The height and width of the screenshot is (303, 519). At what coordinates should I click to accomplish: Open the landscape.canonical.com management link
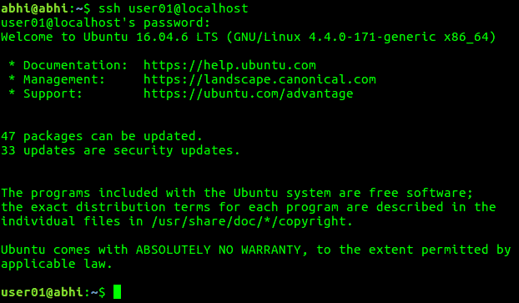tap(259, 79)
